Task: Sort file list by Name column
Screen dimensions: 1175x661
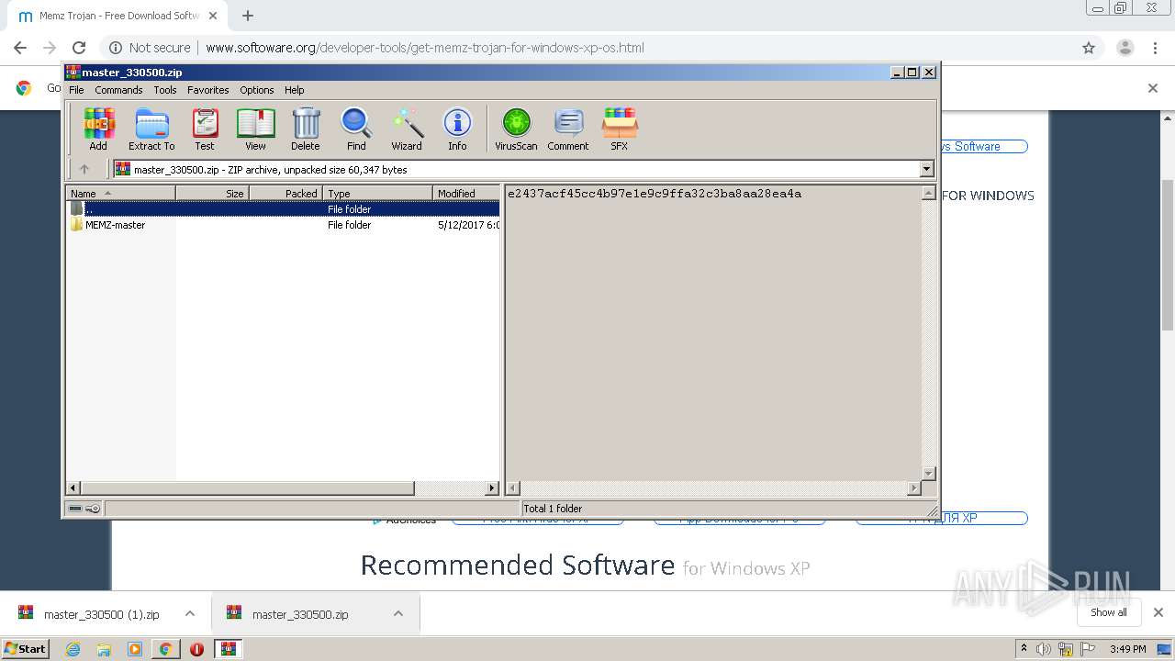Action: (121, 193)
